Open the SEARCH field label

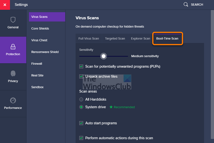(197, 5)
